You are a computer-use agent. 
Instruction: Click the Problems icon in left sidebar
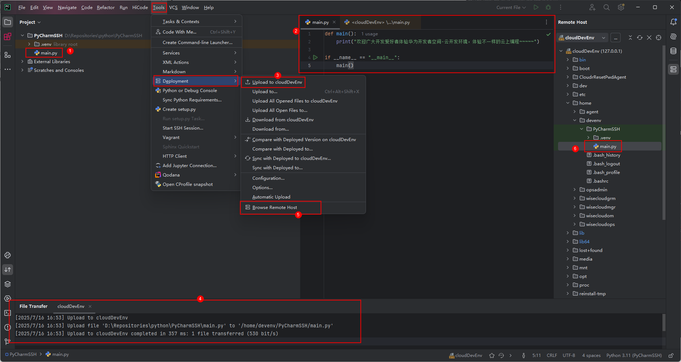tap(8, 327)
